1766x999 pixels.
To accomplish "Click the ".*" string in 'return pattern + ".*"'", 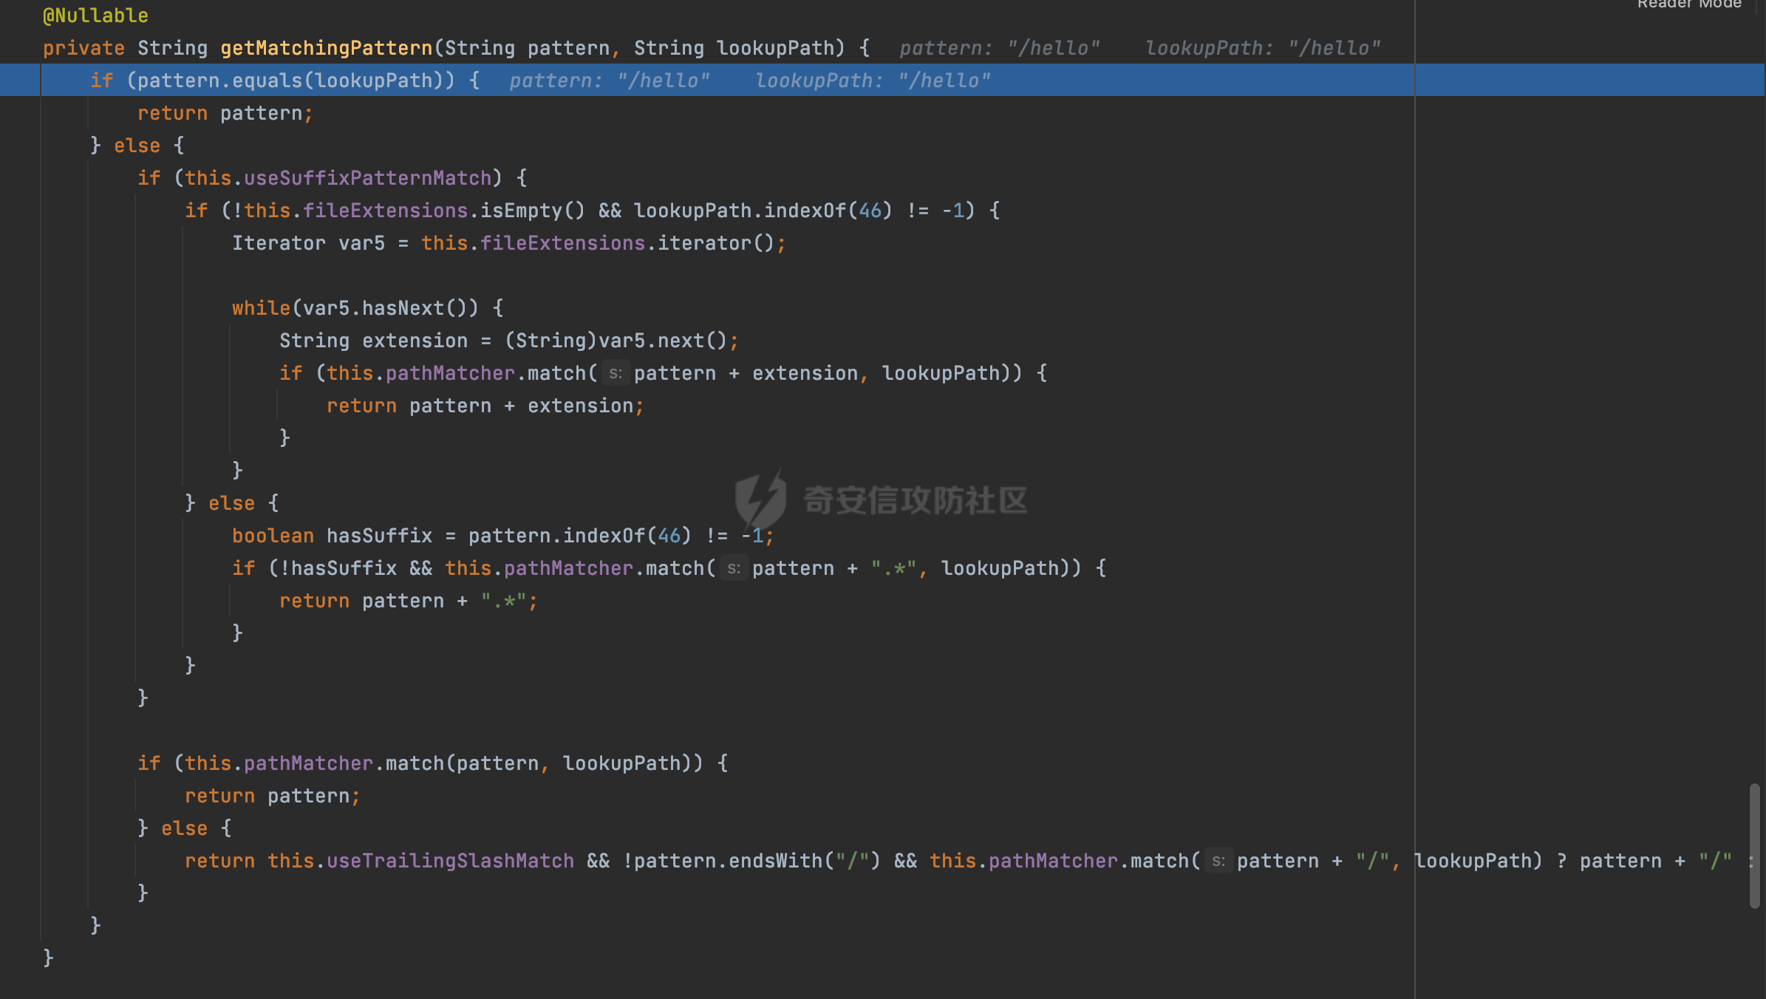I will click(x=503, y=601).
